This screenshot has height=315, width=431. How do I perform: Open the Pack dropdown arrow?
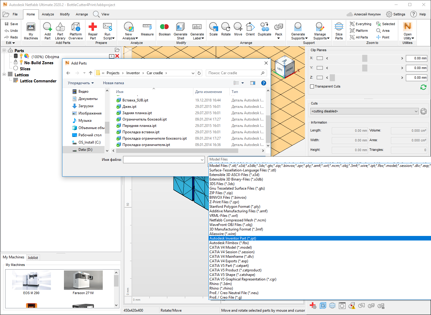279,38
